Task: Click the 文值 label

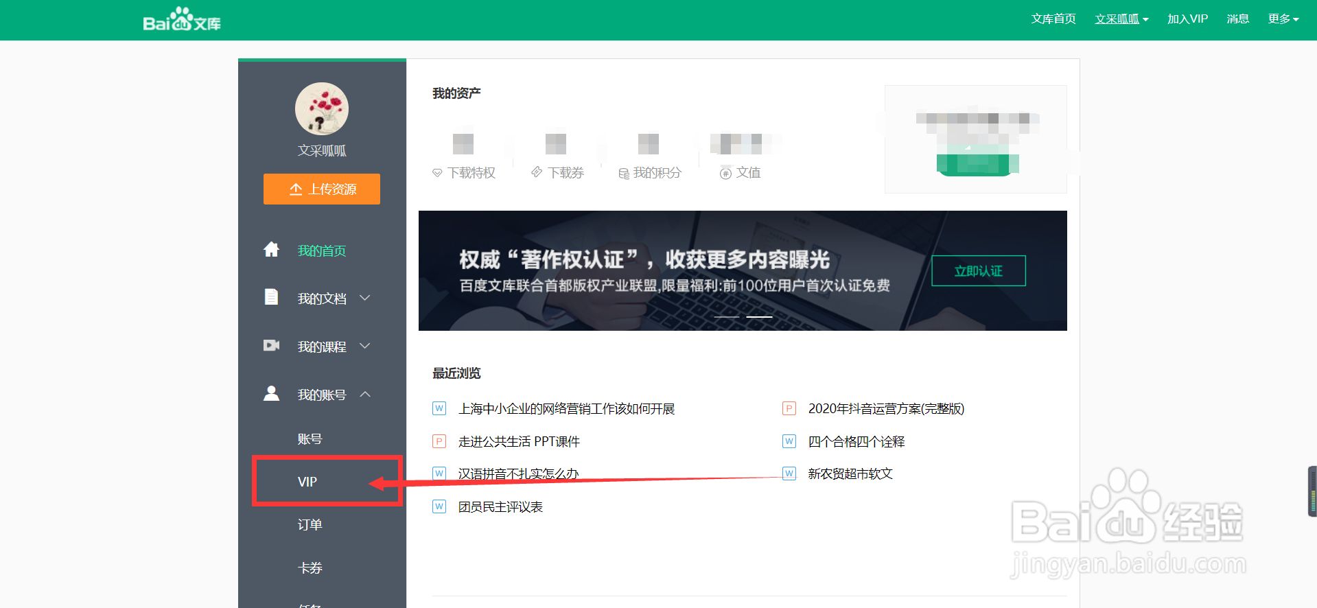Action: [748, 173]
